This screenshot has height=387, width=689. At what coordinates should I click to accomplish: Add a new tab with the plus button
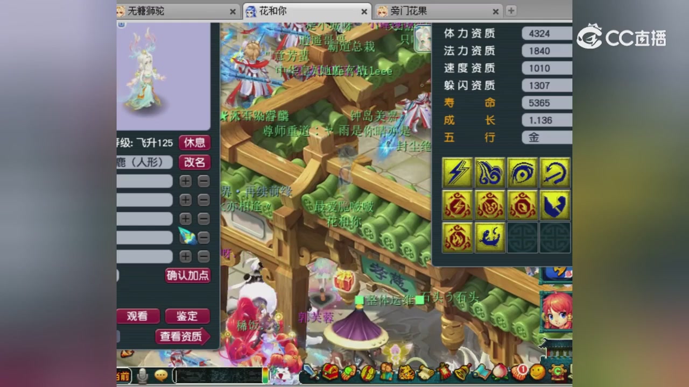click(x=511, y=11)
